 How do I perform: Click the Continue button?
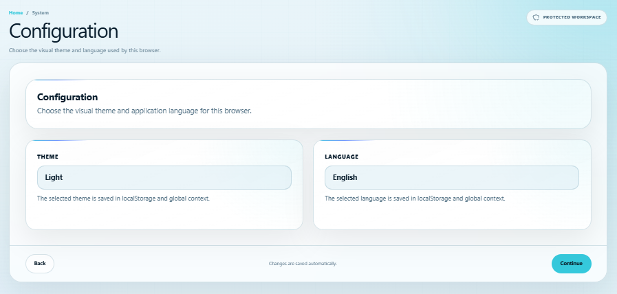(x=571, y=263)
